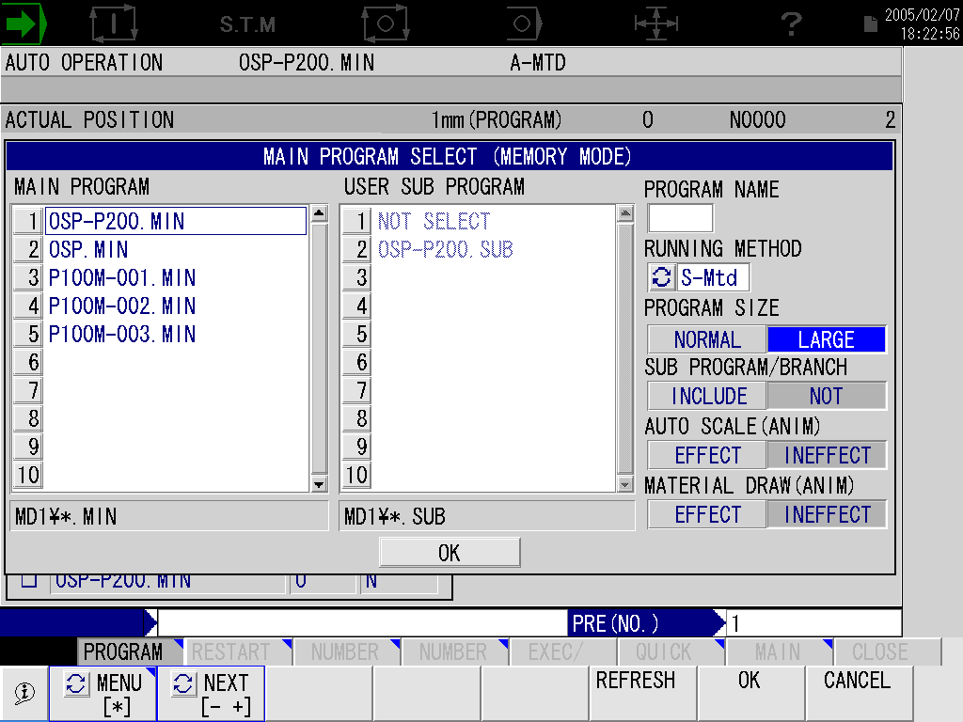Click the PROGRAM NAME input field
The height and width of the screenshot is (722, 963).
(681, 218)
